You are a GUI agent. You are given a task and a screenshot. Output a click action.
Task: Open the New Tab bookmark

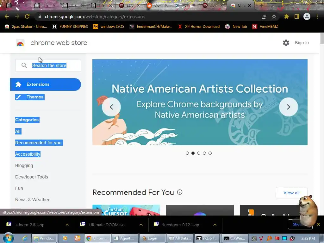coord(236,27)
